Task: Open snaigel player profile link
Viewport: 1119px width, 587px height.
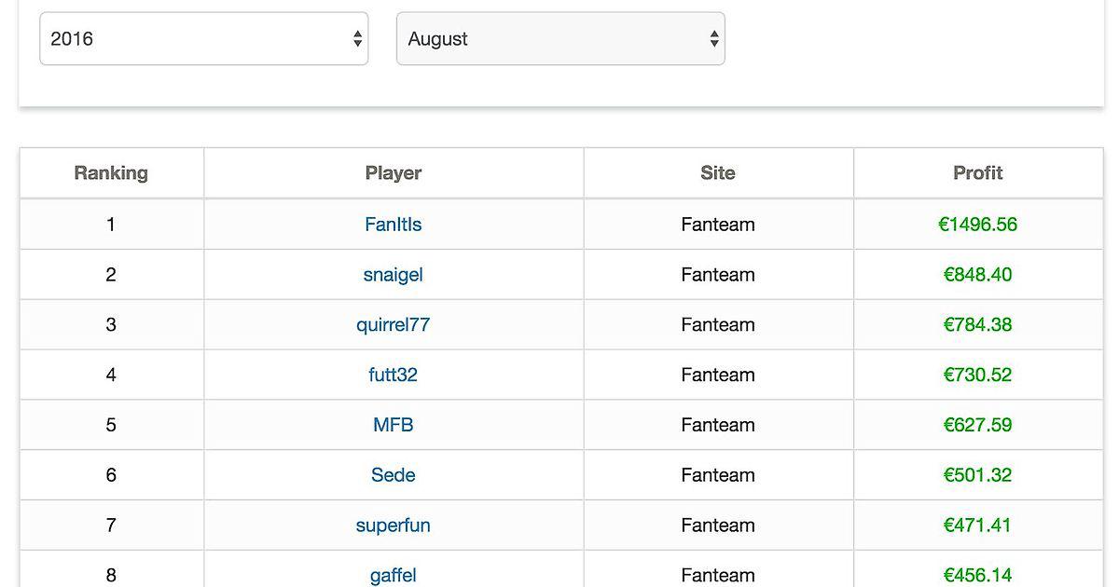Action: pyautogui.click(x=393, y=275)
